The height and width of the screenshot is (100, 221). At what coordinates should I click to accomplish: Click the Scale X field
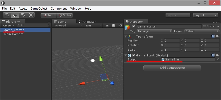172,50
